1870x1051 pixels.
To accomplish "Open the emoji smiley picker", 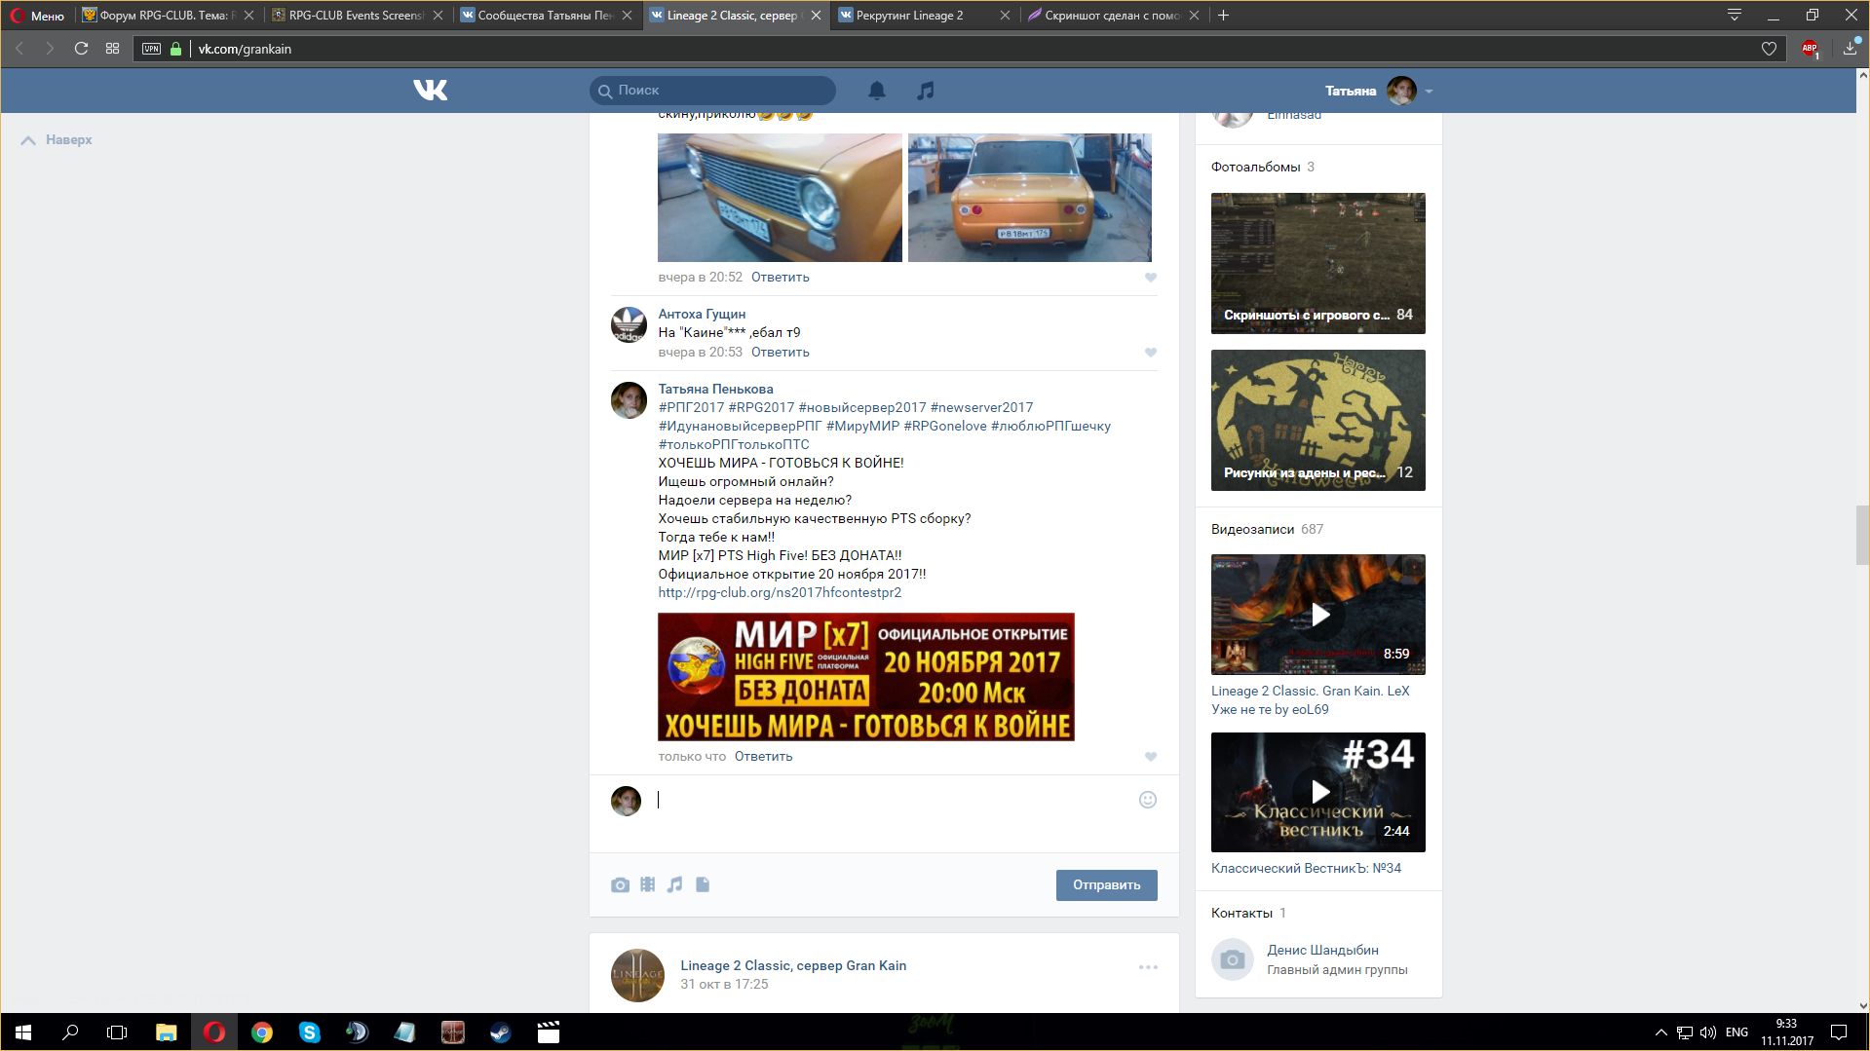I will tap(1148, 800).
